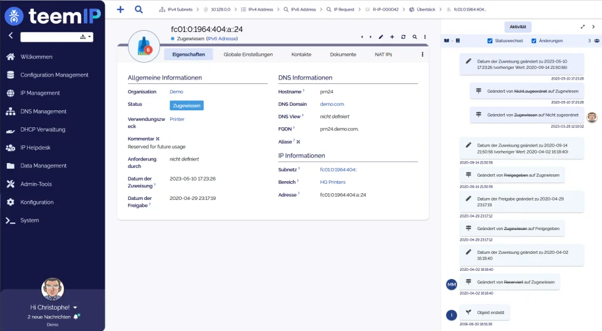
Task: Go to previous object arrow icon
Action: click(x=362, y=37)
